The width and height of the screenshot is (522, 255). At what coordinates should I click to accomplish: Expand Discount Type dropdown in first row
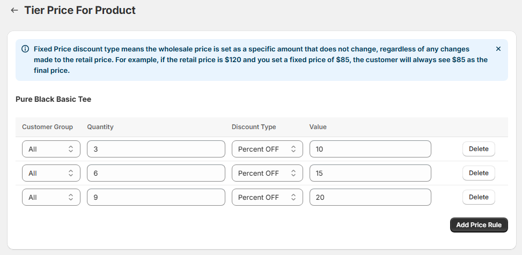tap(267, 149)
